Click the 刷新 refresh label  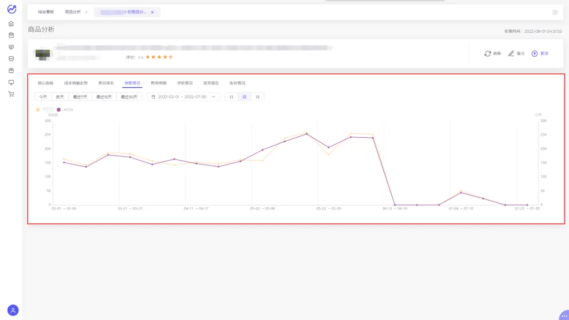point(497,53)
